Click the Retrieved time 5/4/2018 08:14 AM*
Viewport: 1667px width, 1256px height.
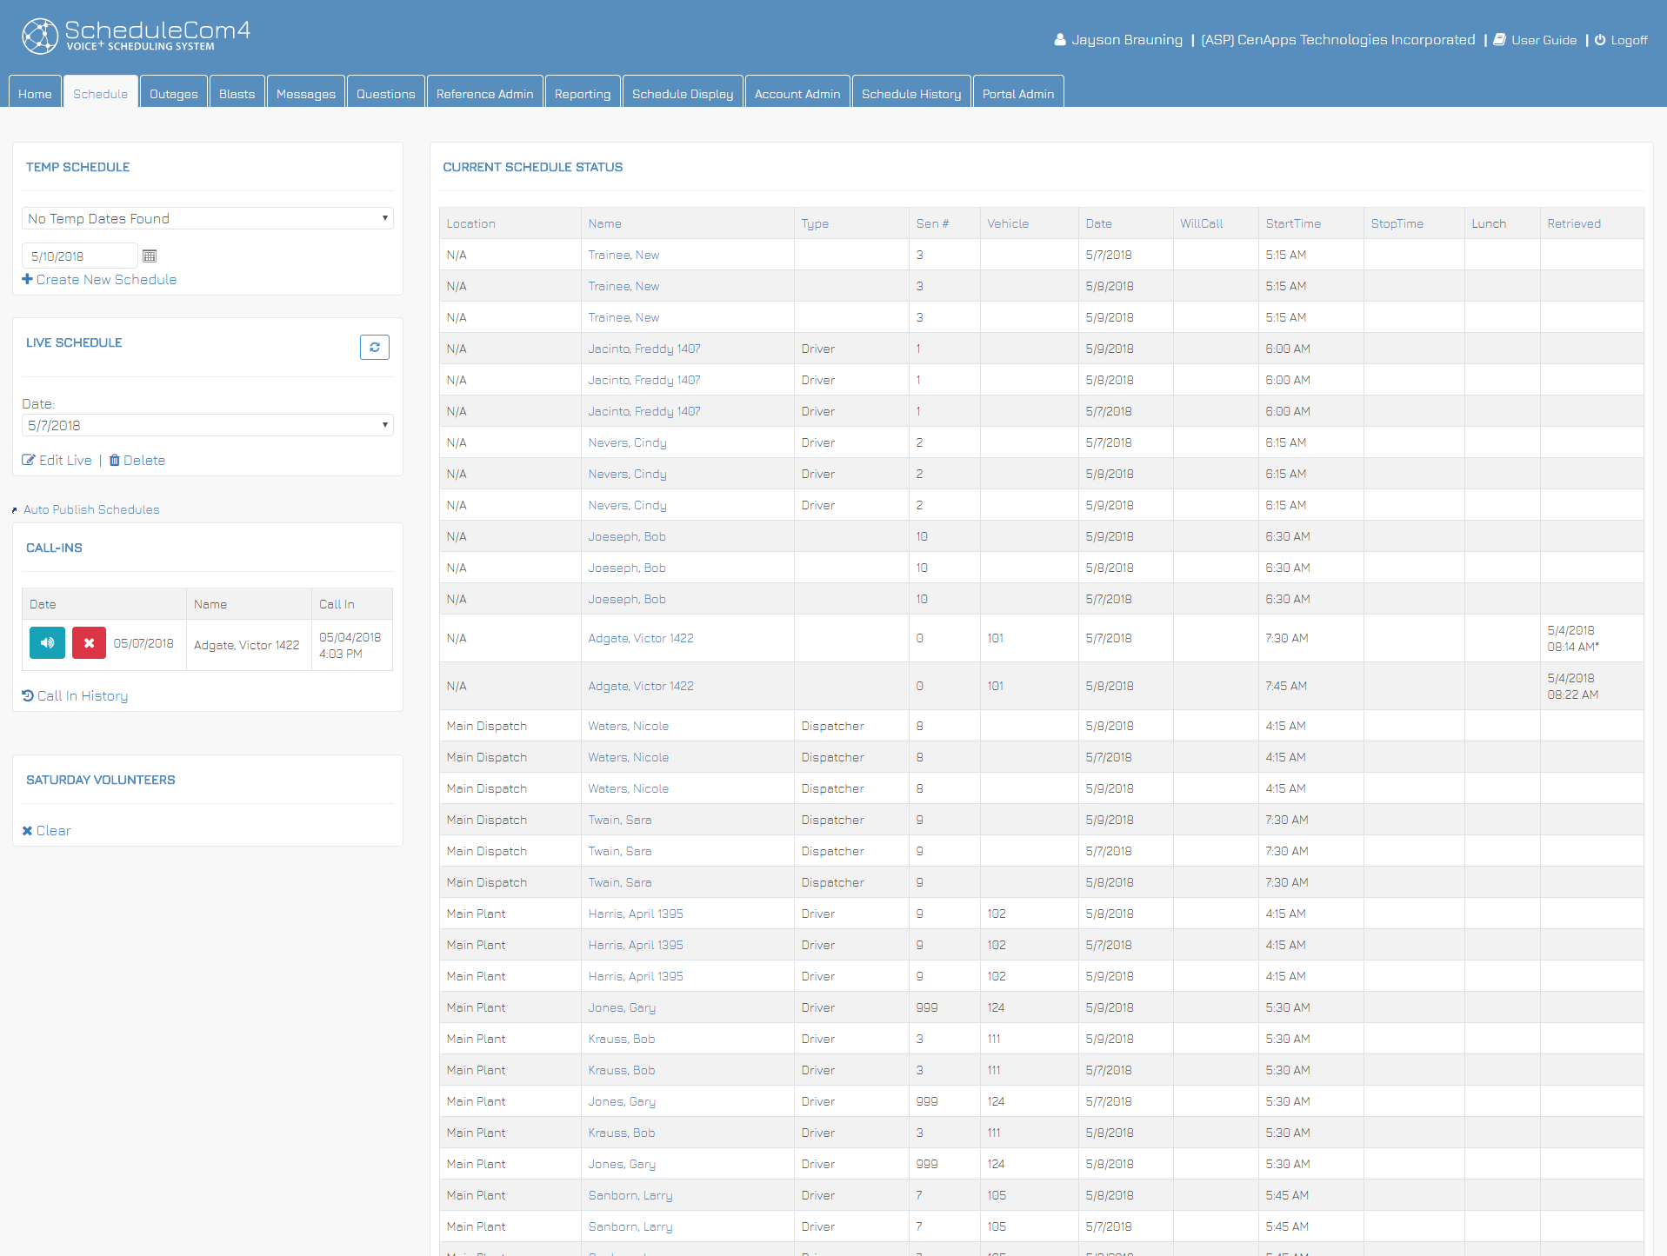click(x=1573, y=638)
